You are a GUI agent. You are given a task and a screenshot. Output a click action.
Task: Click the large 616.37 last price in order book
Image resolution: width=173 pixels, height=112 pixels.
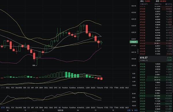[x=144, y=58]
